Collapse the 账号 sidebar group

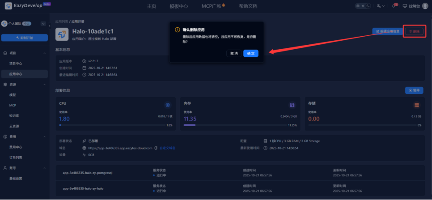click(x=45, y=168)
